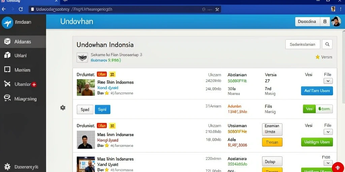
Task: Click the browser profile avatar icon
Action: pyautogui.click(x=333, y=9)
